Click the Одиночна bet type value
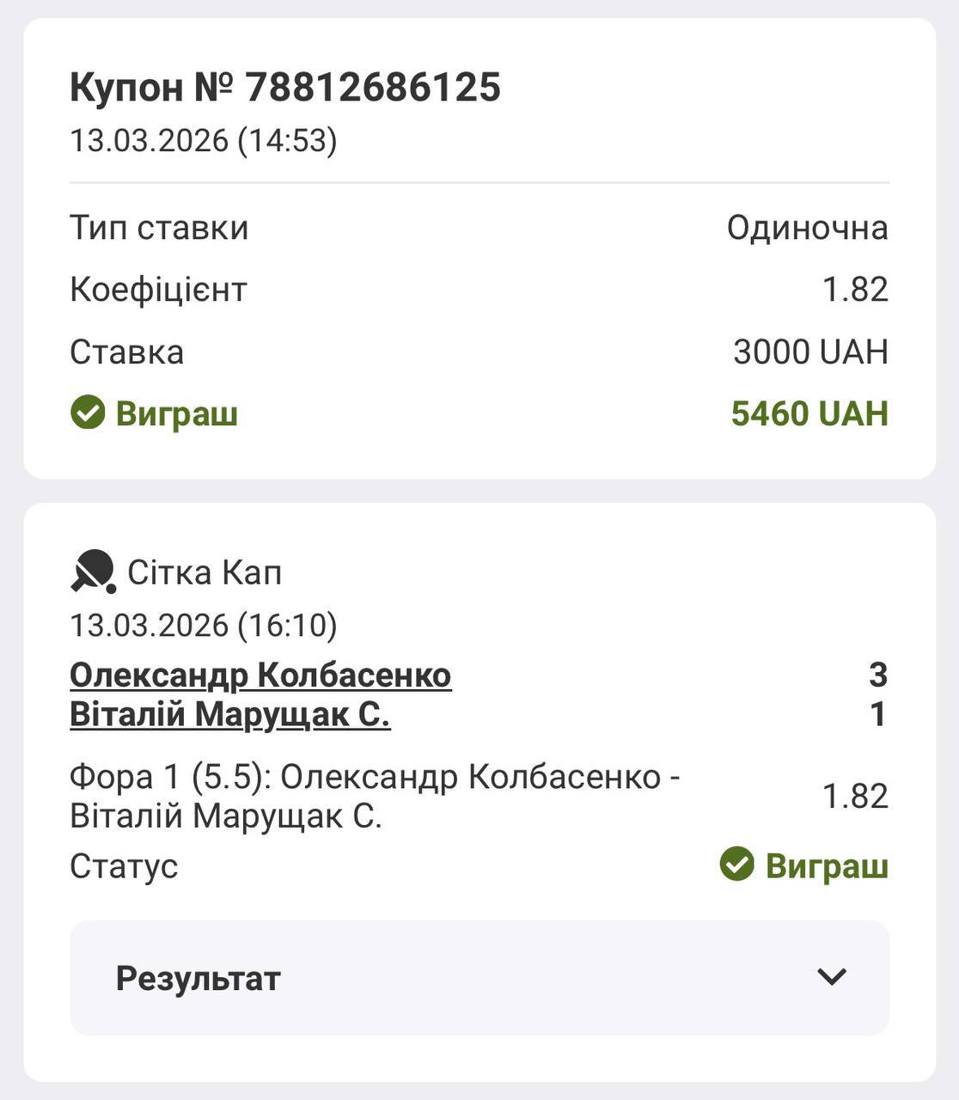Image resolution: width=959 pixels, height=1100 pixels. [807, 228]
